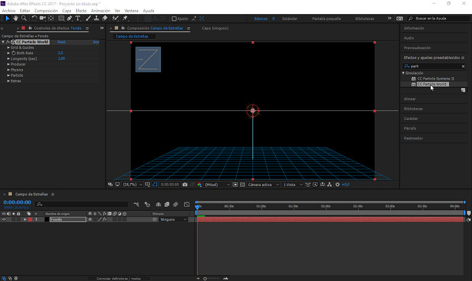Image resolution: width=472 pixels, height=281 pixels.
Task: Open Cámara activa view dropdown
Action: (263, 185)
